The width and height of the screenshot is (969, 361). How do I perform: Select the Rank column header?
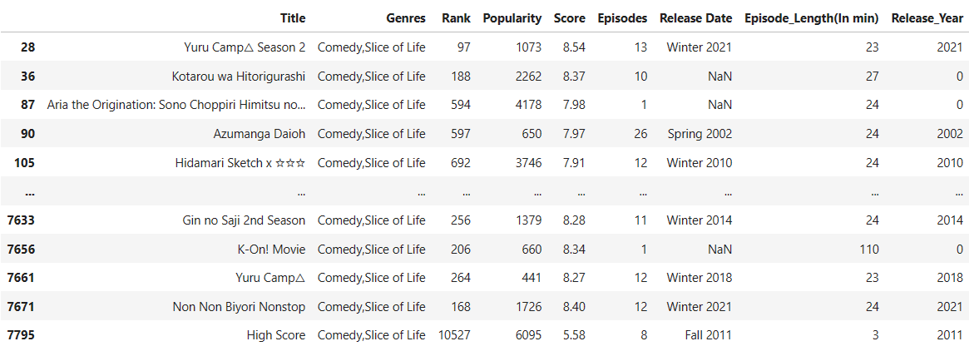[x=457, y=17]
